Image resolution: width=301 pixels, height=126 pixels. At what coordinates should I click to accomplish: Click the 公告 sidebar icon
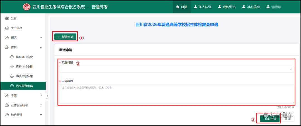tap(7, 18)
